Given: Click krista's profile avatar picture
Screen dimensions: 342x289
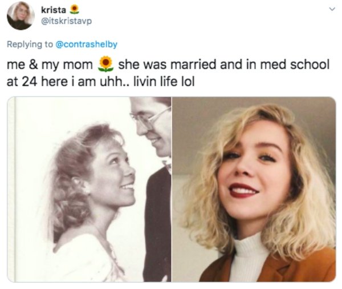Looking at the screenshot, I should point(20,15).
